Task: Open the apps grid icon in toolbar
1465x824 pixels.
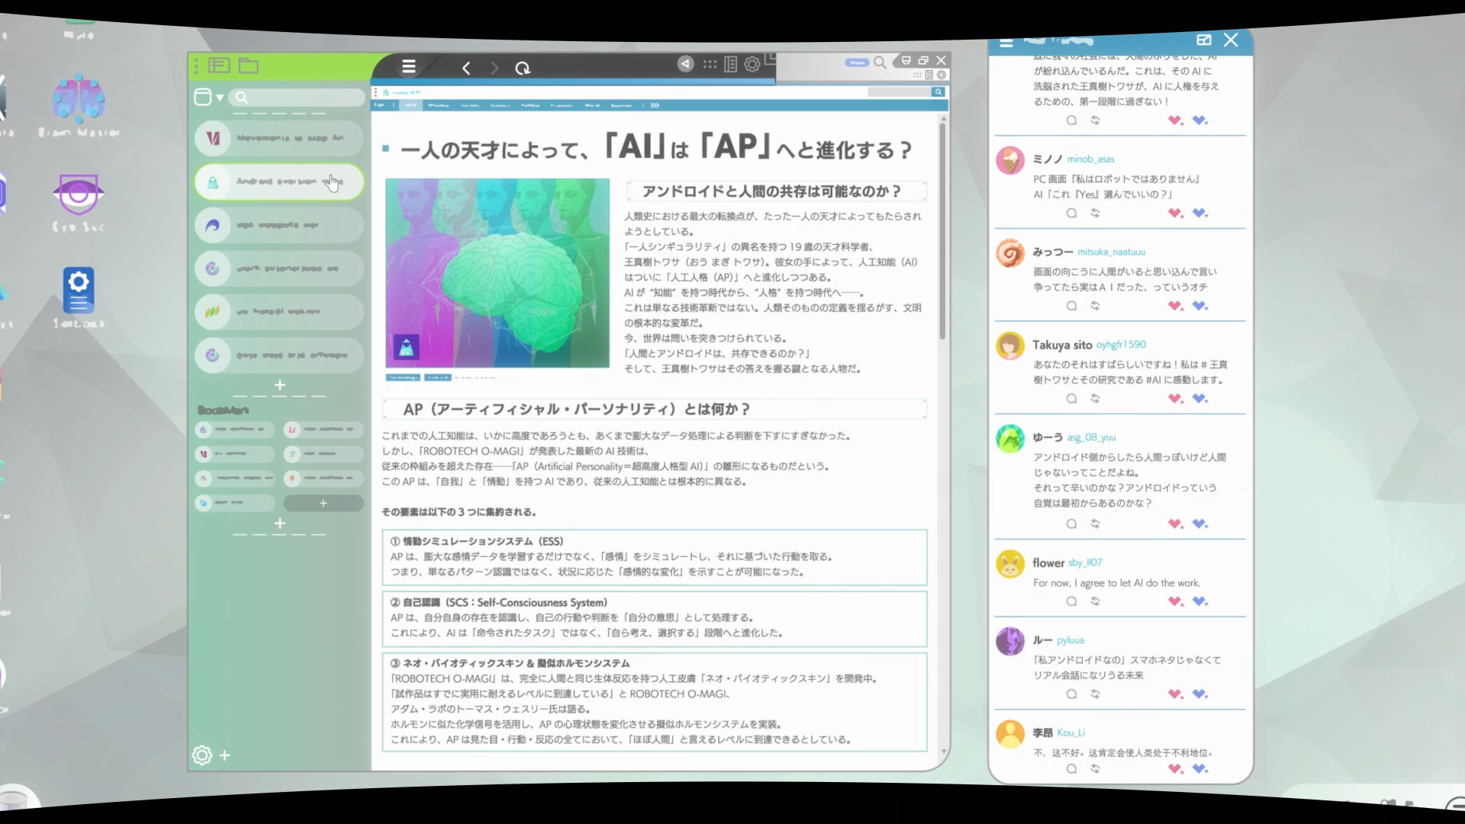Action: 710,65
